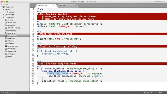
Task: Open the Tab Size: 4 selector
Action: (148, 93)
